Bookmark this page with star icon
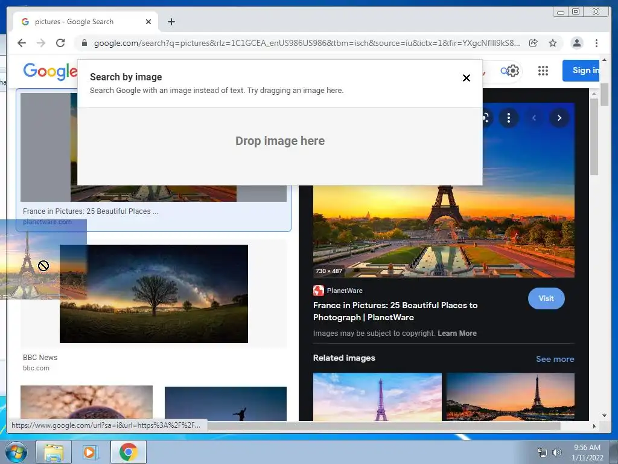Screen dimensions: 618x464 pyautogui.click(x=553, y=43)
